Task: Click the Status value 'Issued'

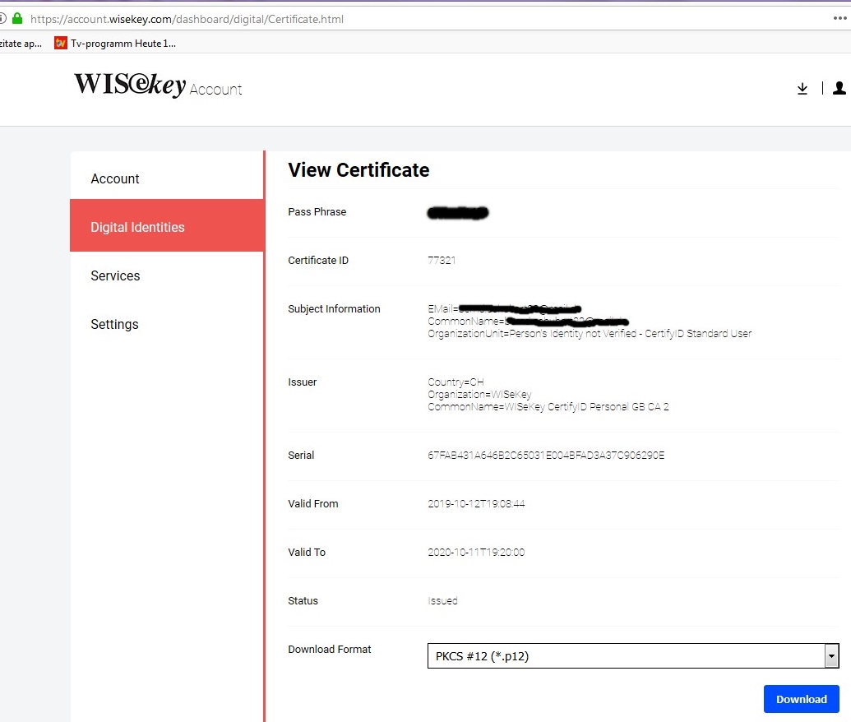Action: click(x=443, y=601)
